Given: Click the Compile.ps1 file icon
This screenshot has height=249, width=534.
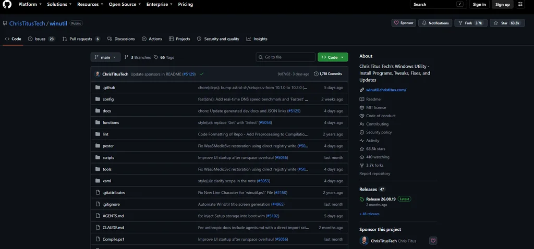Looking at the screenshot, I should tap(98, 239).
